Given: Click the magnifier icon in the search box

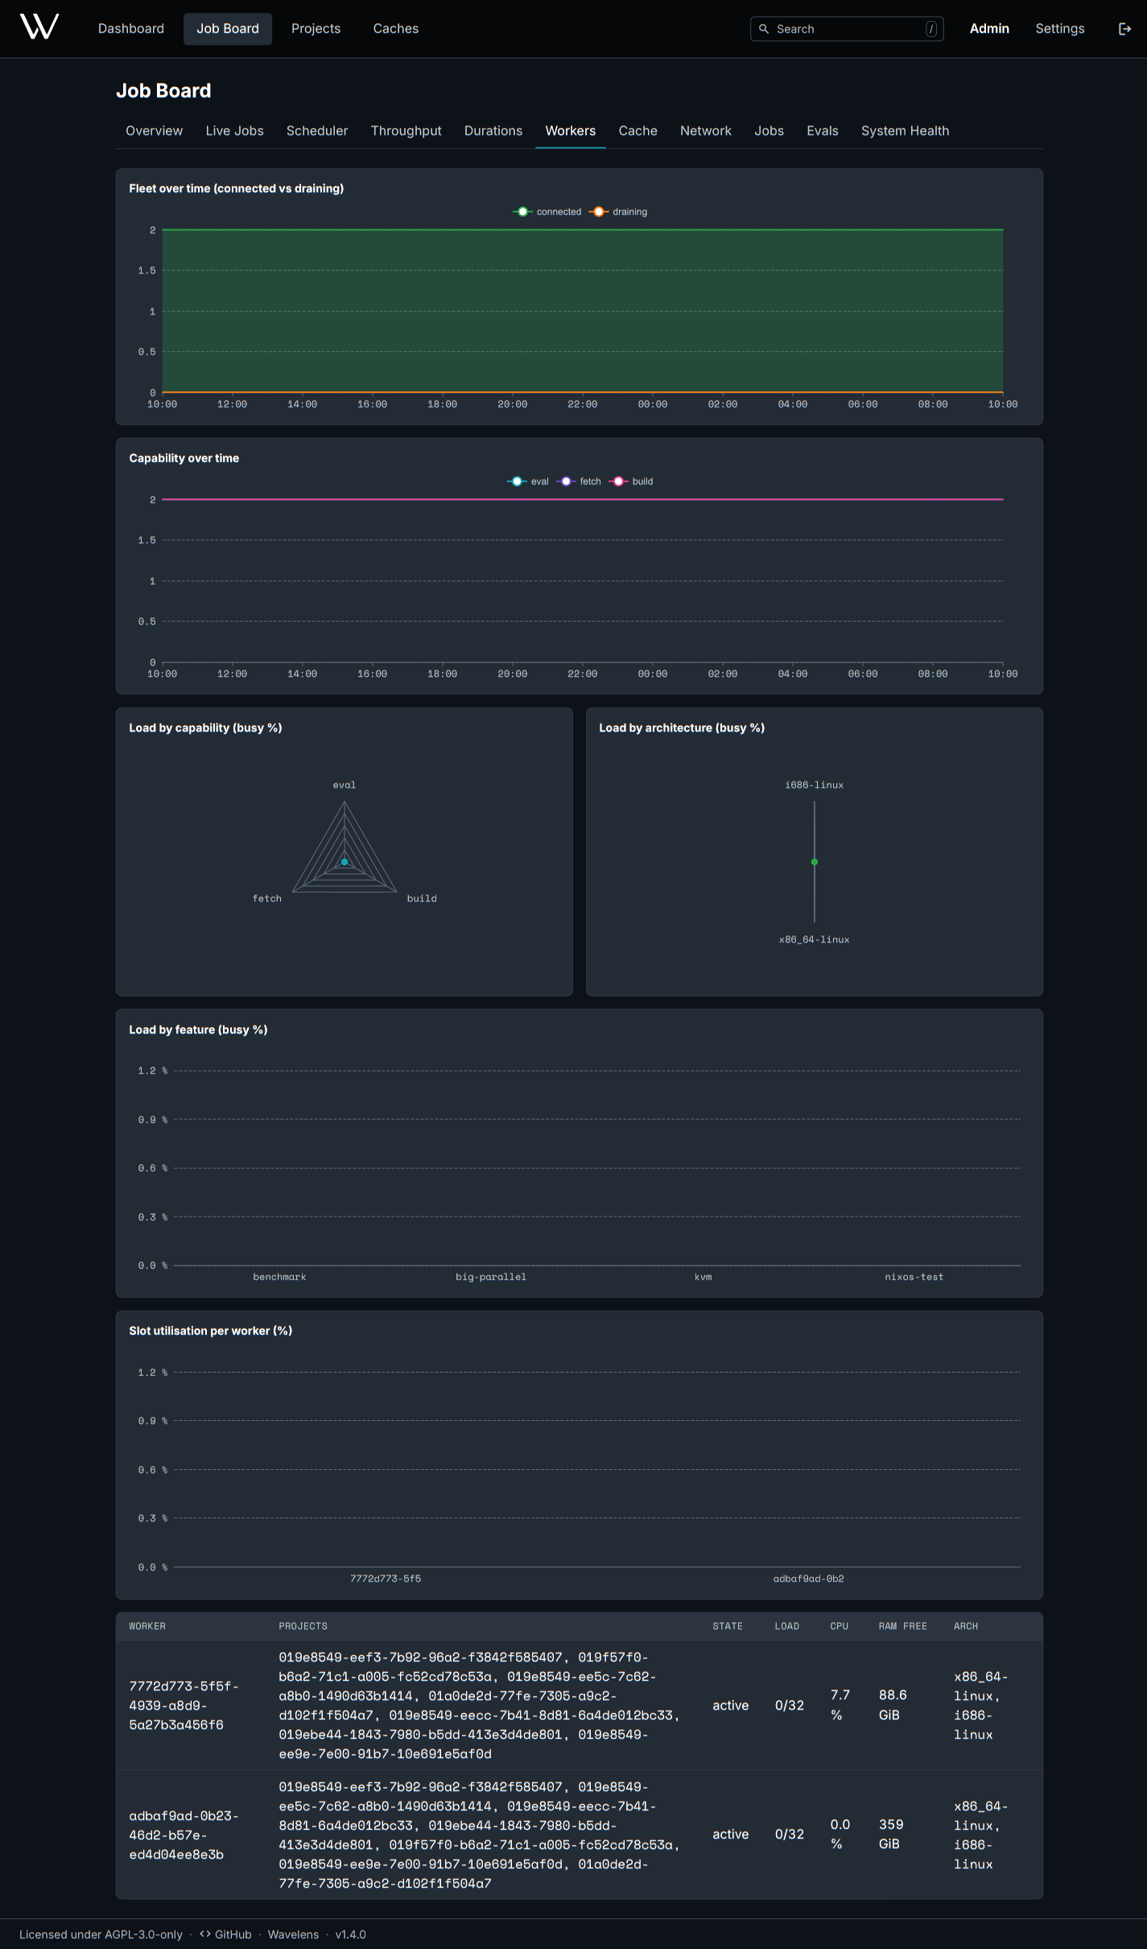Looking at the screenshot, I should point(764,29).
